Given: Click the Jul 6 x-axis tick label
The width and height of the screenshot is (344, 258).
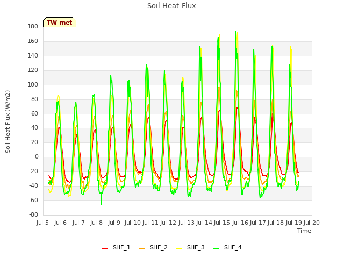Looking at the screenshot, I should click(60, 223).
